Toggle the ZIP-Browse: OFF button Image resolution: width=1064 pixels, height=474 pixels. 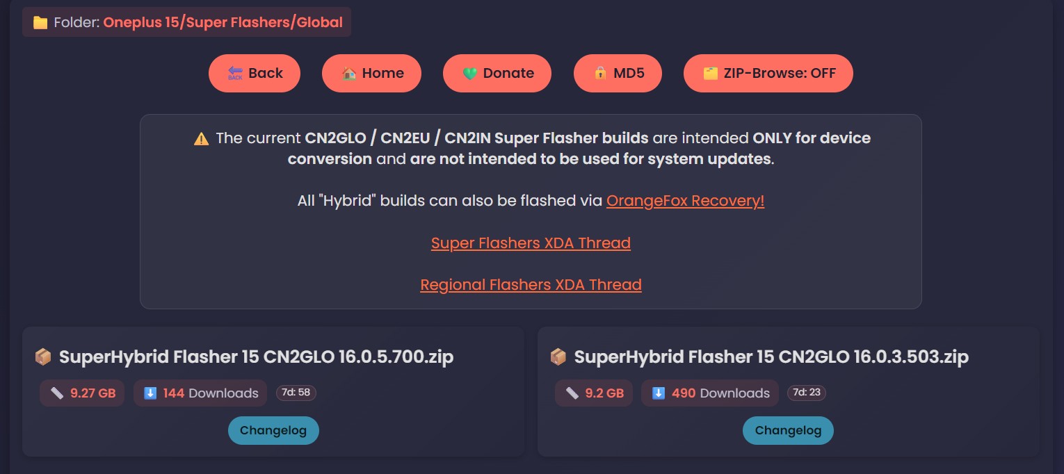(x=768, y=74)
